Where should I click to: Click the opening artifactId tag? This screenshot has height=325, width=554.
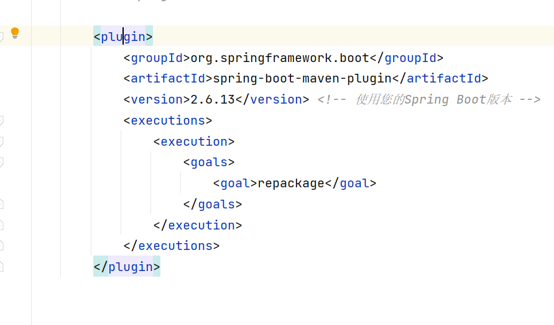(168, 79)
